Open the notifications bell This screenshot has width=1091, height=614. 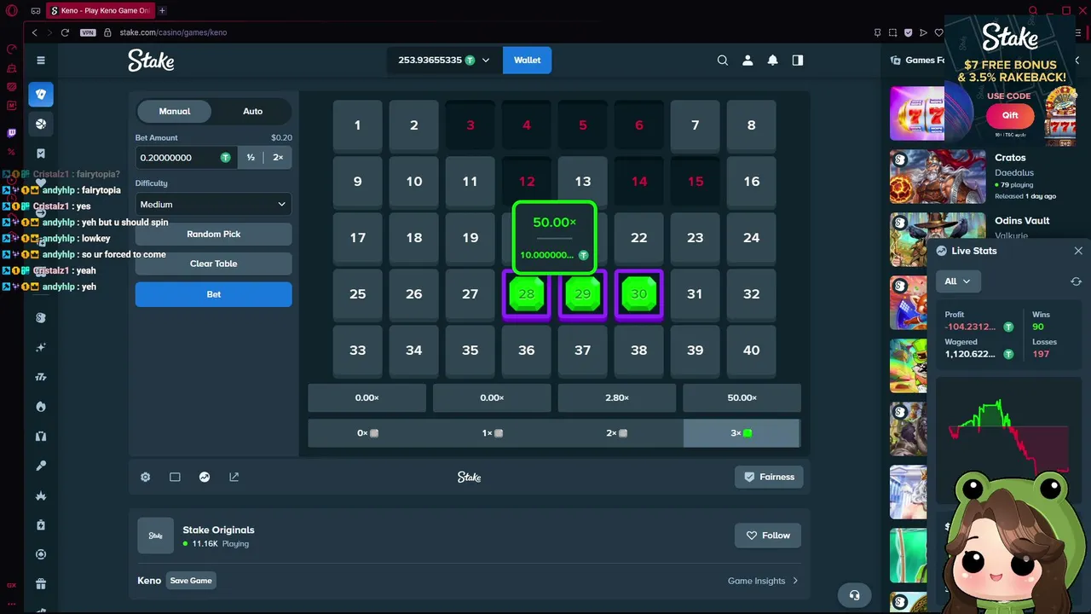(772, 61)
